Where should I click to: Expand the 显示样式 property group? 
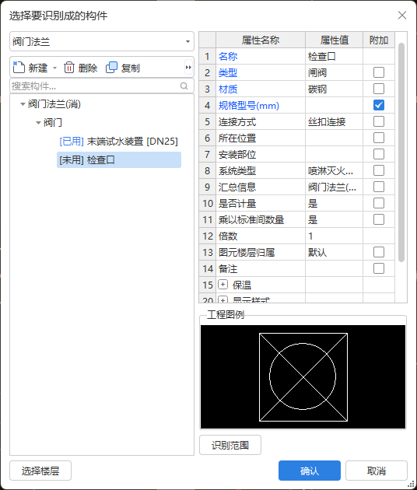pyautogui.click(x=223, y=299)
